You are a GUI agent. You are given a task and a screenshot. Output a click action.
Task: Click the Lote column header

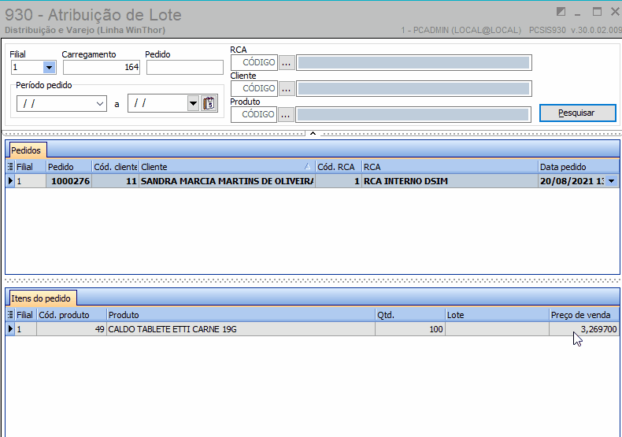click(497, 315)
